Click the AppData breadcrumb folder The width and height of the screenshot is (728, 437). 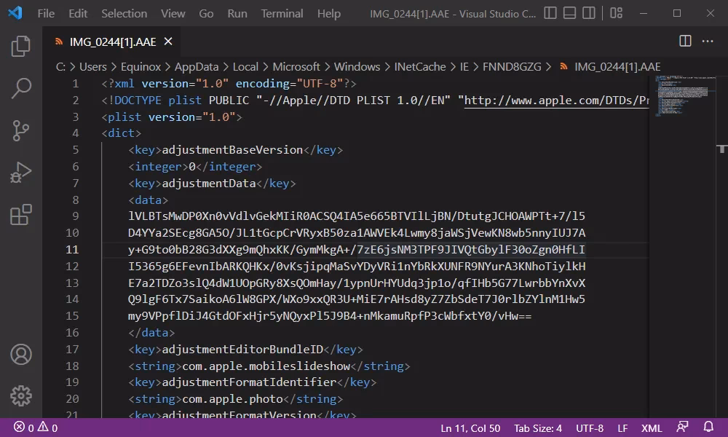(197, 66)
